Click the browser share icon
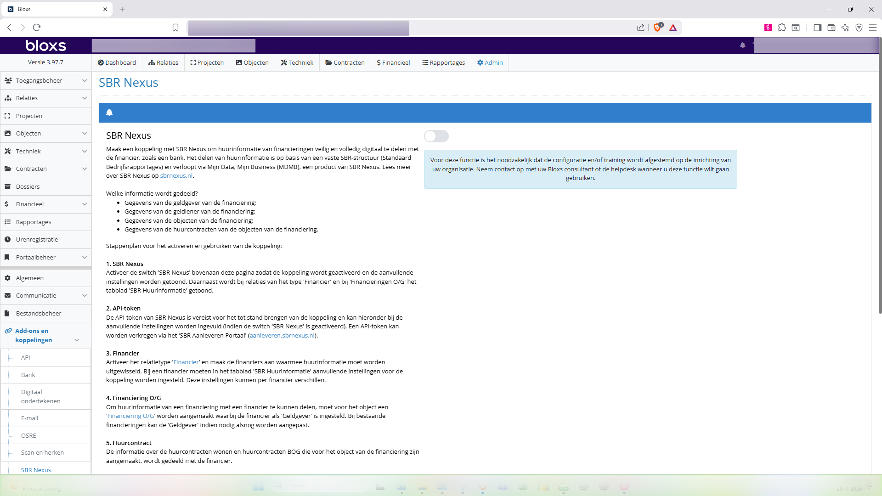 pos(640,28)
